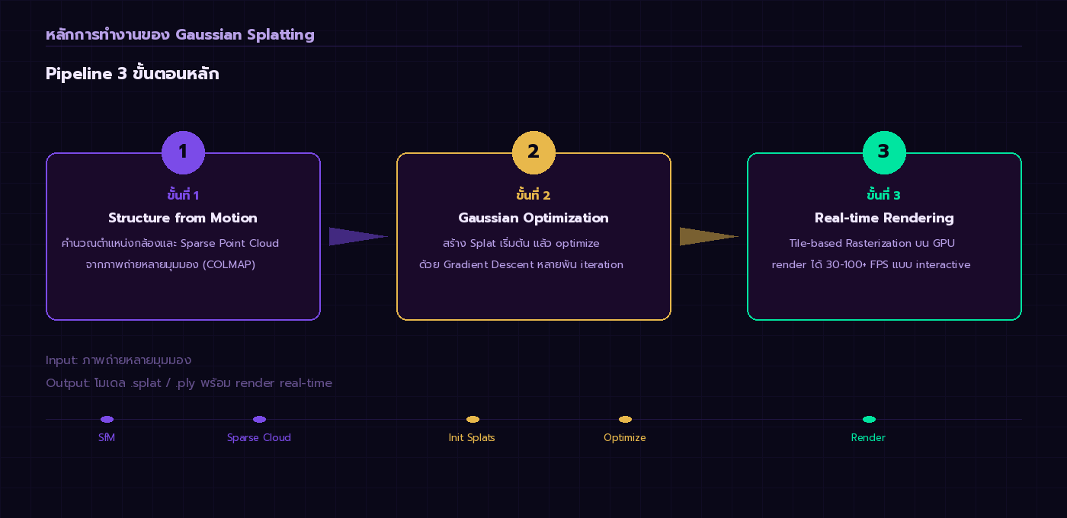
Task: Click the Sparse Cloud label
Action: pyautogui.click(x=259, y=438)
